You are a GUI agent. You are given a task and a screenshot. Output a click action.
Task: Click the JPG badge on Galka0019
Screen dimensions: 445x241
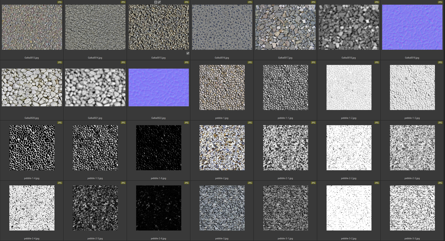440,2
